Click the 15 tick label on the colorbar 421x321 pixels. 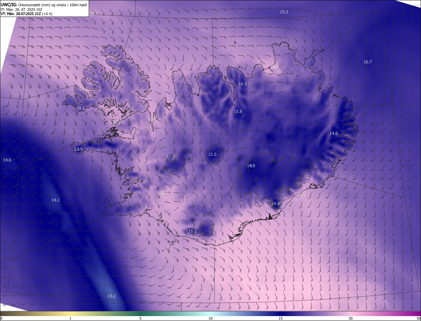pyautogui.click(x=281, y=318)
